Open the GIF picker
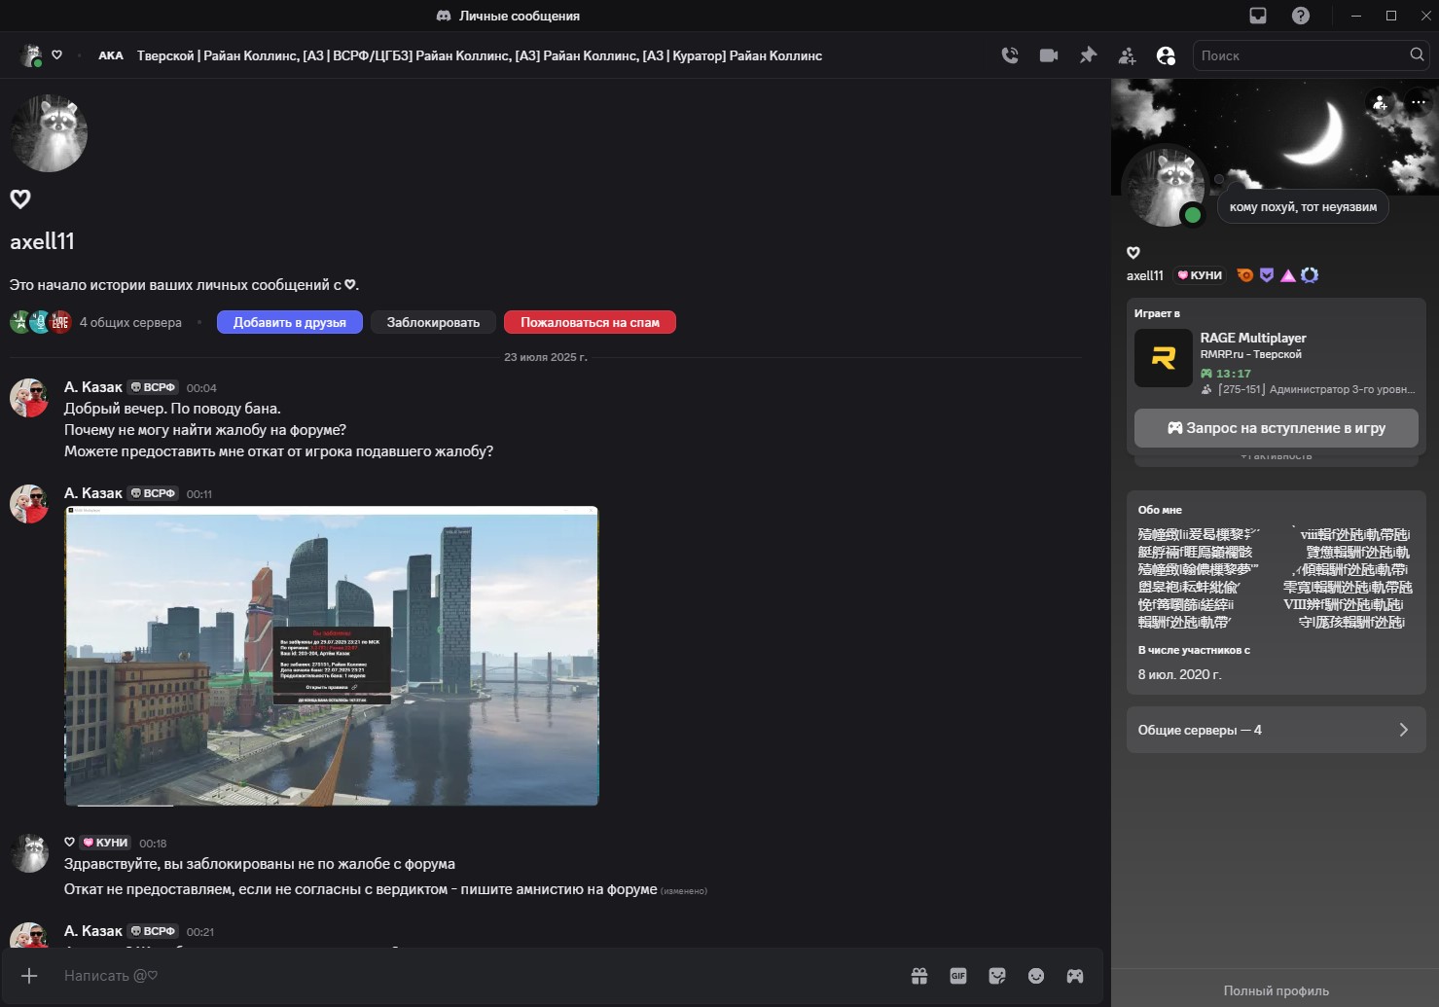Image resolution: width=1439 pixels, height=1007 pixels. [958, 976]
